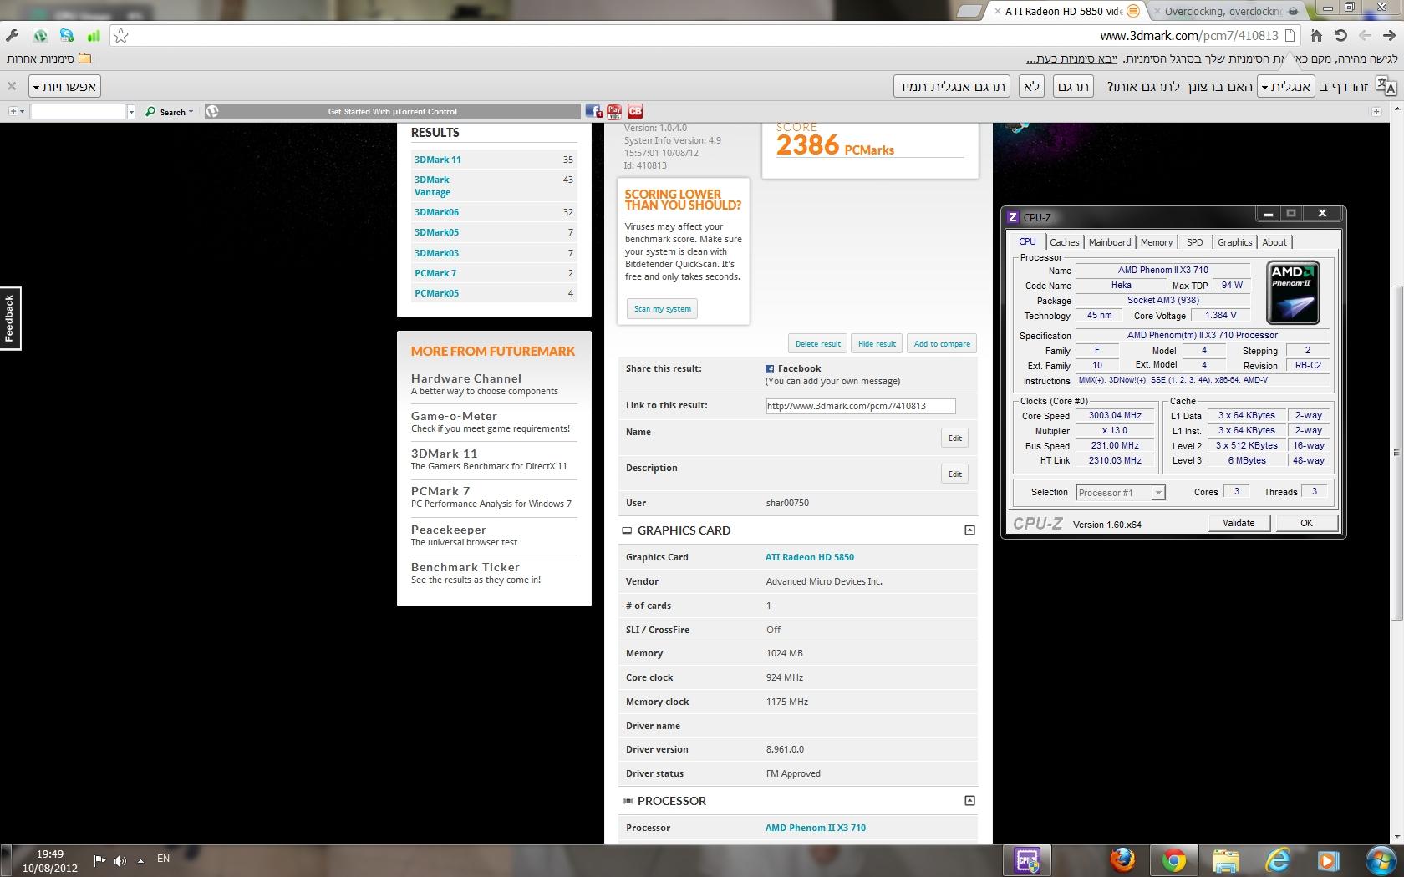The image size is (1404, 877).
Task: Reload the 3dmark page
Action: (1340, 36)
